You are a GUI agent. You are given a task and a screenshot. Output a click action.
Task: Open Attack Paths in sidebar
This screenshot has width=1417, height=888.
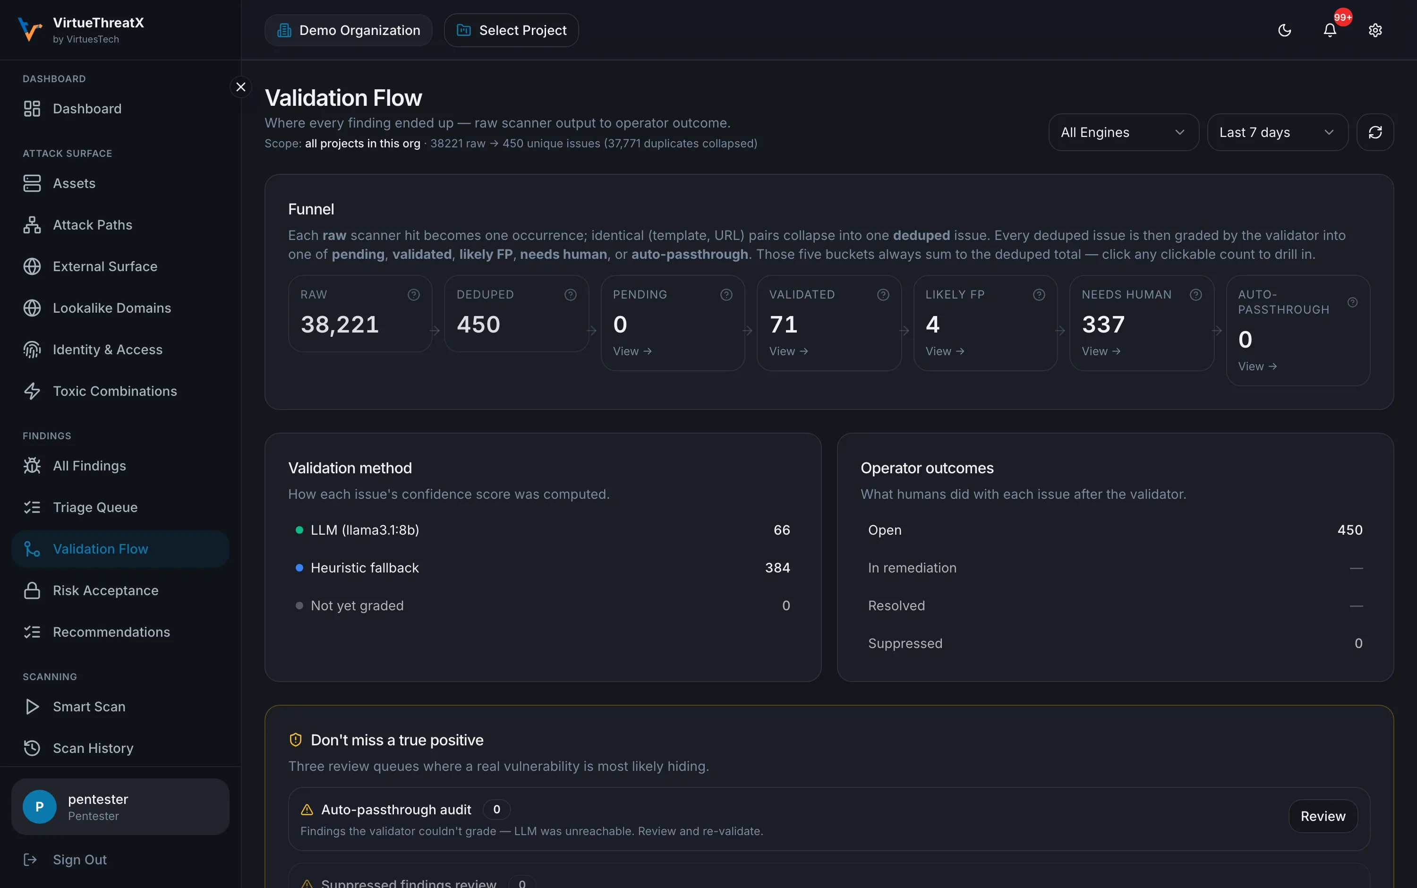(x=120, y=225)
